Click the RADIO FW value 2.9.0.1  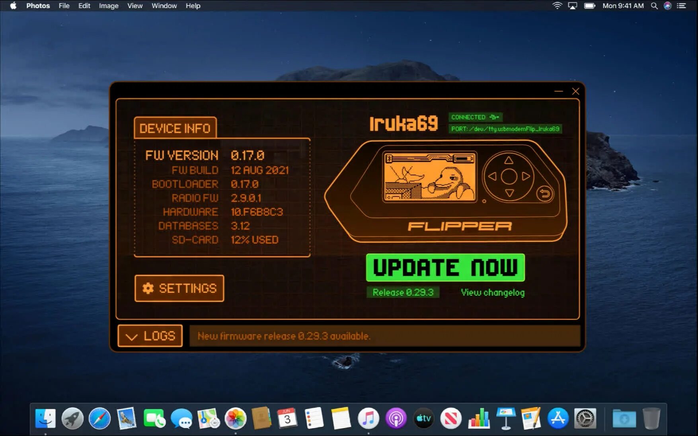tap(246, 198)
